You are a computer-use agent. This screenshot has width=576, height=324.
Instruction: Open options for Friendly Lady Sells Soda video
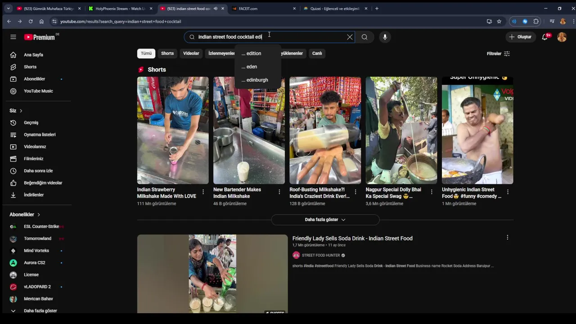coord(507,237)
